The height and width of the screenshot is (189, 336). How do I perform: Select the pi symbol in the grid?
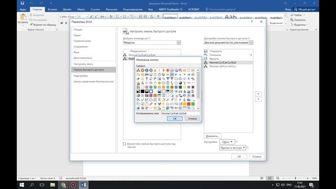coord(159,100)
